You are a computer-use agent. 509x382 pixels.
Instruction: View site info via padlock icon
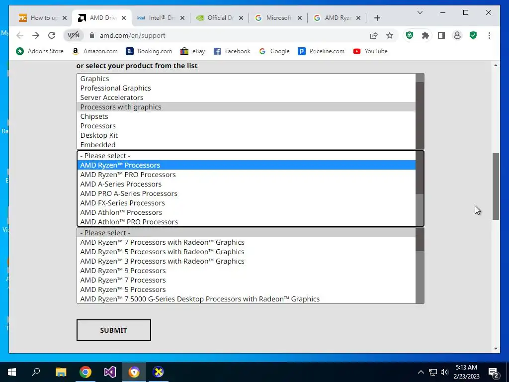[92, 35]
